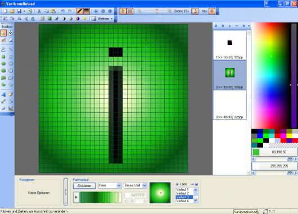Pick the yellow swatch in palette
Screen dimensions: 298x214
pos(289,136)
